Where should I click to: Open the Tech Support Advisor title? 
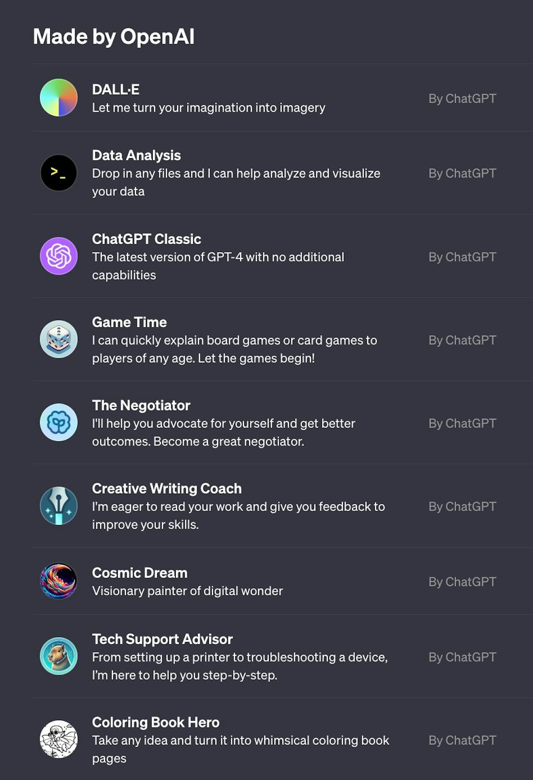pyautogui.click(x=162, y=639)
